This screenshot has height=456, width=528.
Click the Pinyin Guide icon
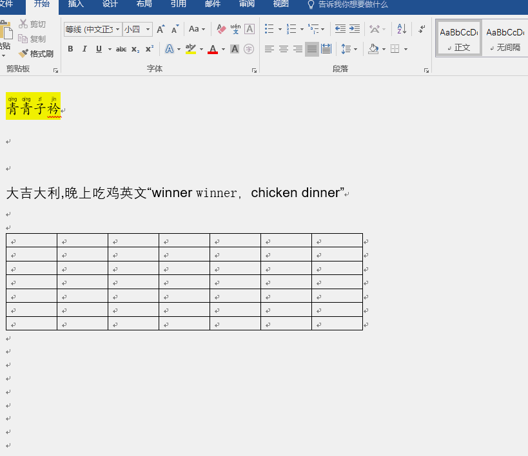235,29
